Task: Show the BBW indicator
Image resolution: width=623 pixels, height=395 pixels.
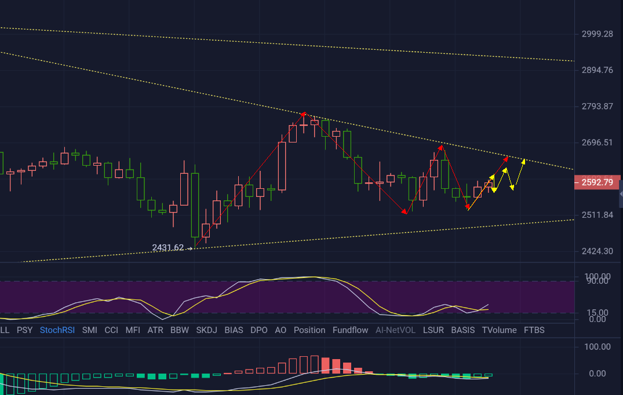Action: point(180,330)
